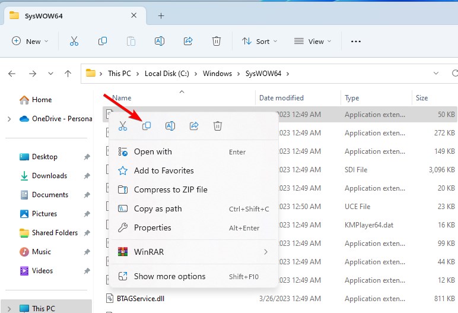Open Home in the navigation pane
Viewport: 458px width, 313px height.
click(42, 100)
